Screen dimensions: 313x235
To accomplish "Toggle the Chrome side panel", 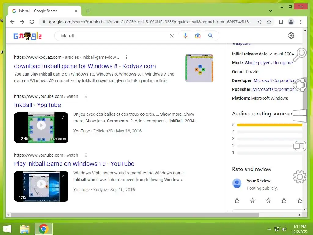I will (281, 22).
